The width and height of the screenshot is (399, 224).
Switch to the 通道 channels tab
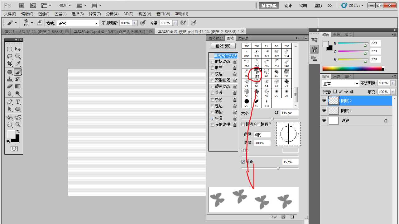pos(337,76)
